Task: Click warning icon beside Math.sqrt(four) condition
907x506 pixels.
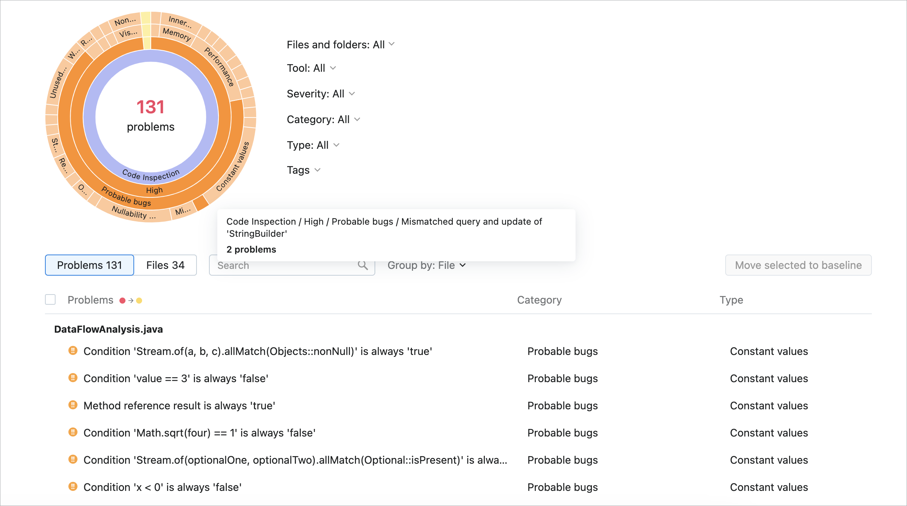Action: point(73,432)
